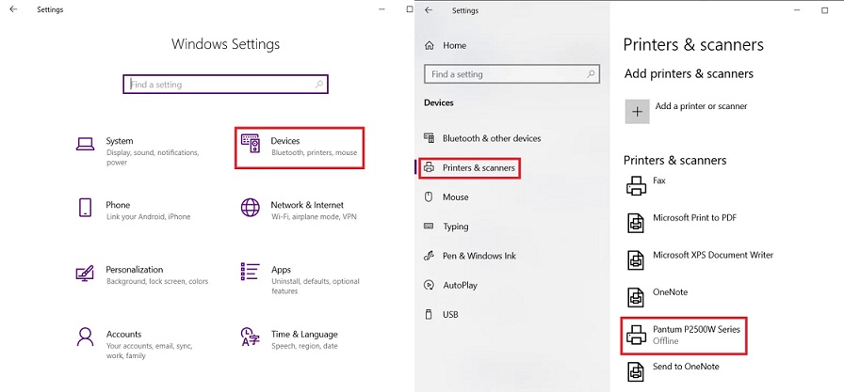This screenshot has width=844, height=392.
Task: Click the AutoPlay icon in sidebar
Action: tap(429, 285)
